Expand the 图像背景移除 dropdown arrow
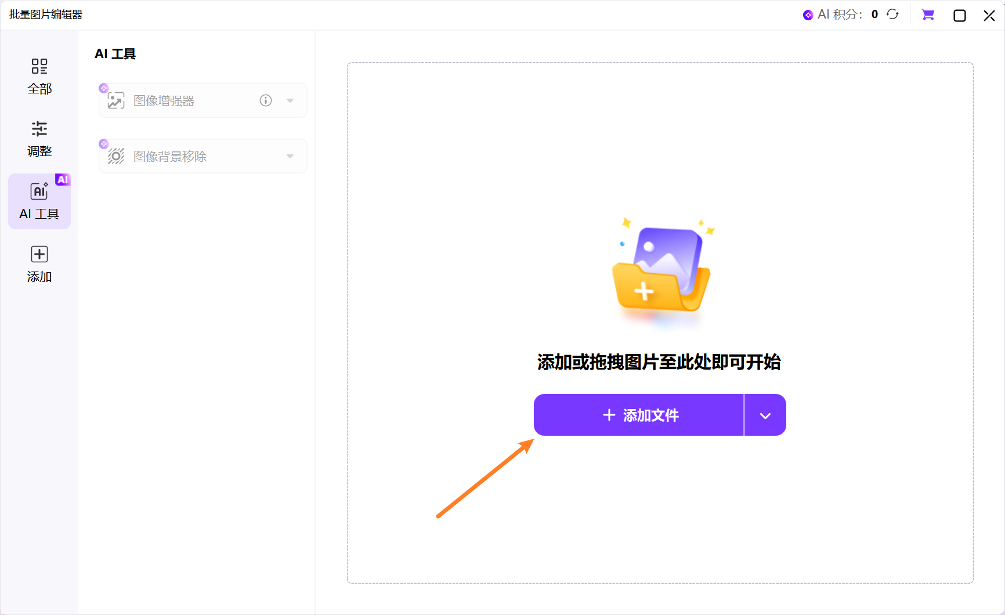This screenshot has height=615, width=1005. pos(290,155)
